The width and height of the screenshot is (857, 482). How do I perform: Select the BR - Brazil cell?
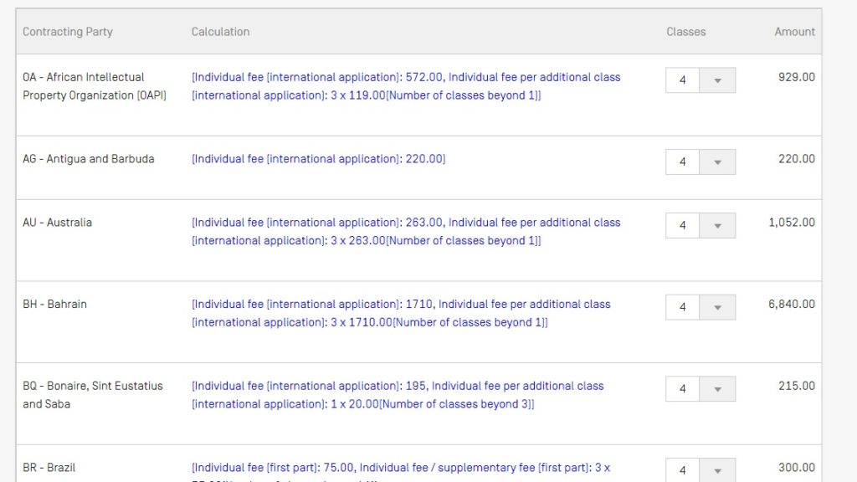coord(49,468)
